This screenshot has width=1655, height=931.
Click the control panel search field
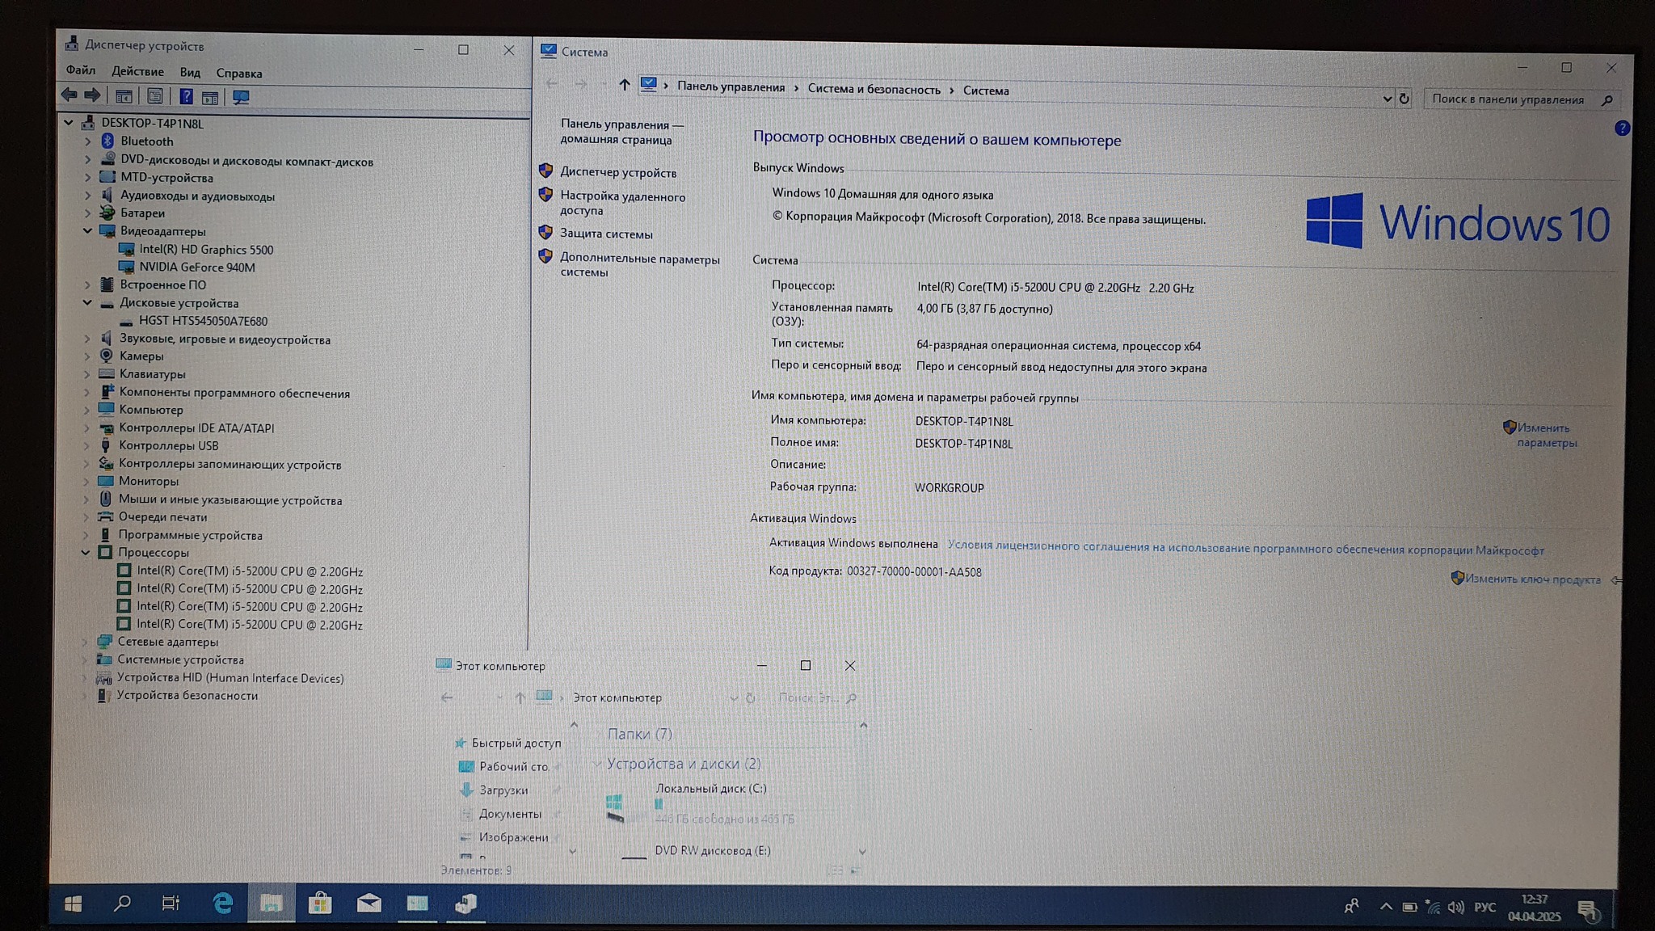pos(1508,99)
